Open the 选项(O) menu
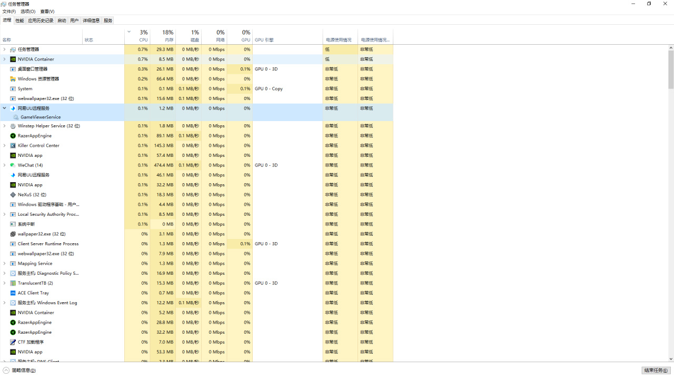Image resolution: width=674 pixels, height=379 pixels. click(28, 12)
